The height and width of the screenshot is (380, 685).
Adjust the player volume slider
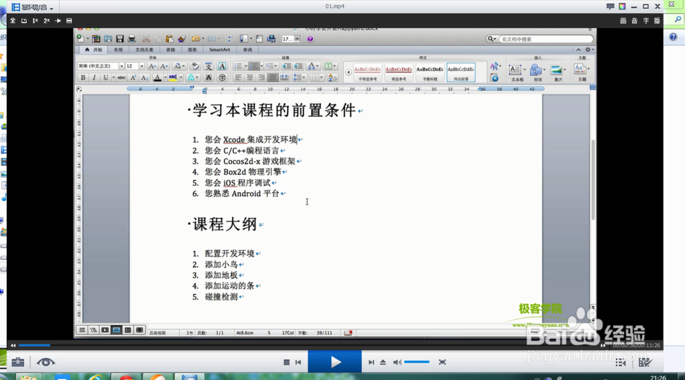416,362
